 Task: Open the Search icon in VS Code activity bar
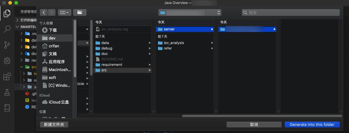coord(7,29)
